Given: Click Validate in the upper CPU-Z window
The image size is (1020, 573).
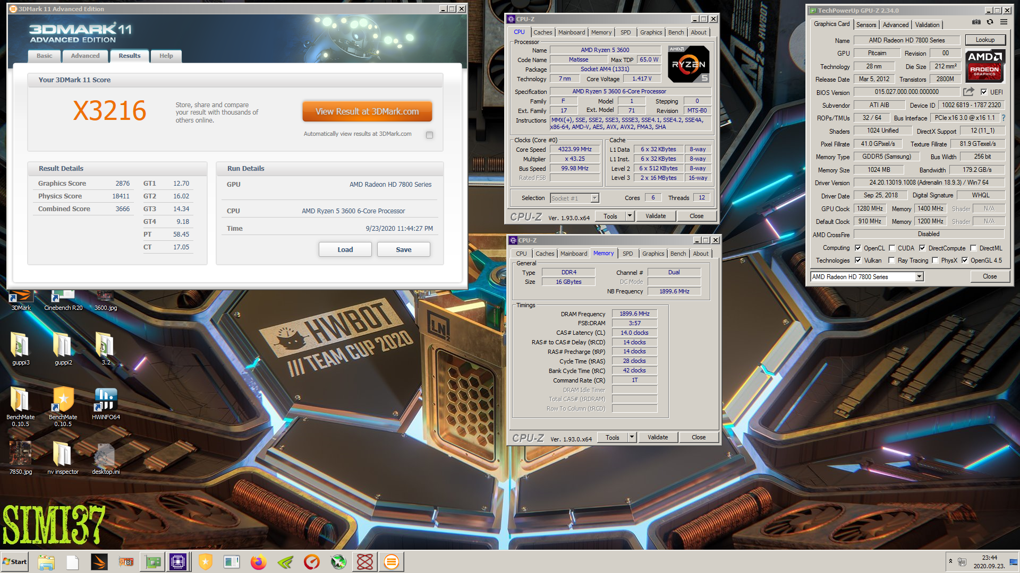Looking at the screenshot, I should click(x=656, y=216).
